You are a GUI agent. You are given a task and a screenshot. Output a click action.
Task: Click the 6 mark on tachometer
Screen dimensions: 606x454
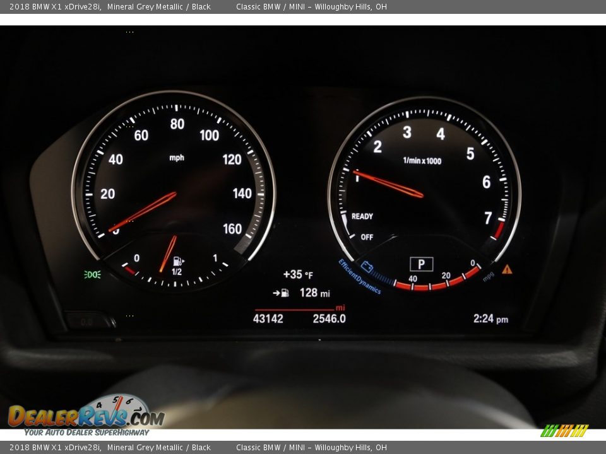pos(487,182)
